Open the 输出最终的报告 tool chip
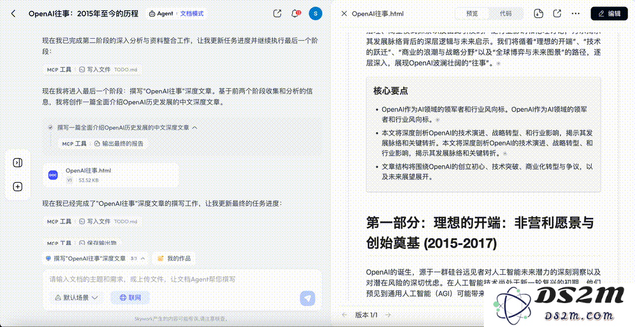Viewport: 635px width, 327px height. click(x=119, y=143)
